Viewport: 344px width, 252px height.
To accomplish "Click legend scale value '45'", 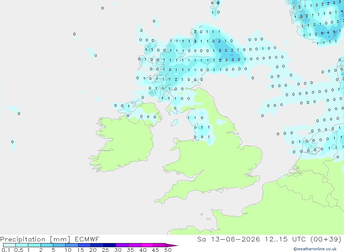I will [155, 250].
